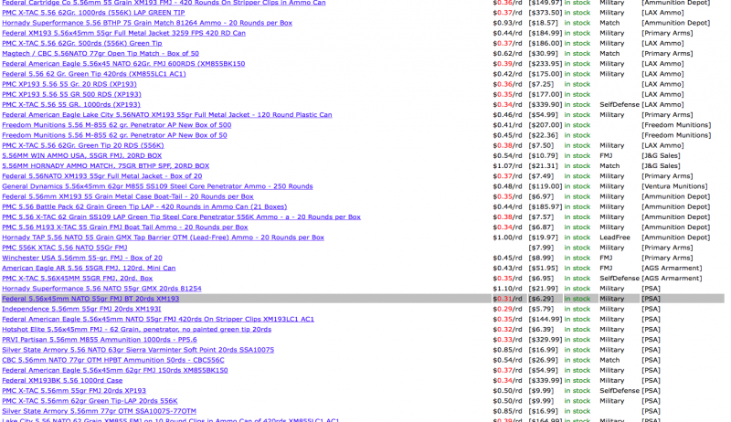
Task: Click PMC 556K XTAC 5.56 NATO 55Gr FMJ
Action: point(64,248)
